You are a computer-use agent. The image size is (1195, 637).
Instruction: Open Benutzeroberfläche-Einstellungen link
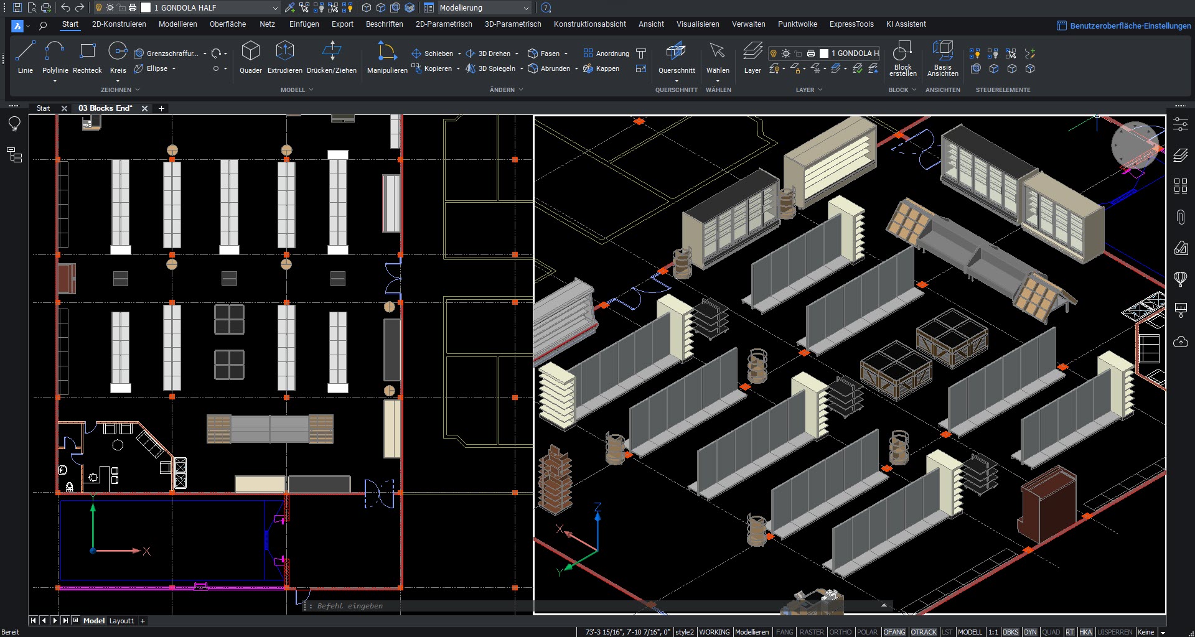pos(1130,26)
